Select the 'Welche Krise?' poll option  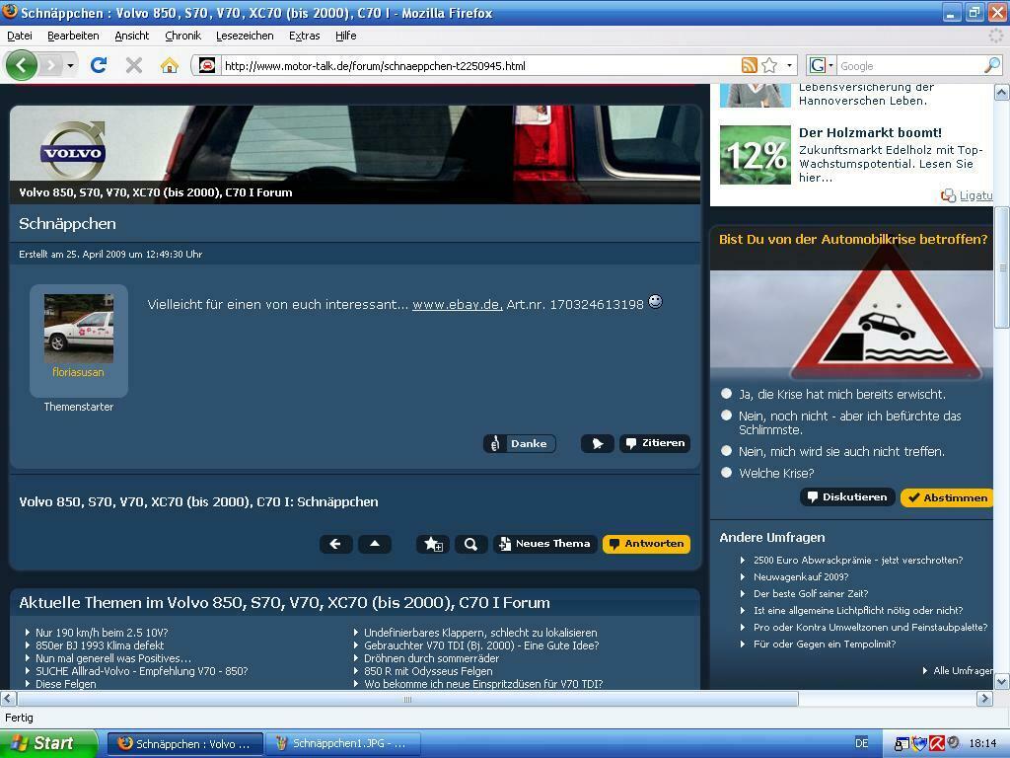(727, 473)
